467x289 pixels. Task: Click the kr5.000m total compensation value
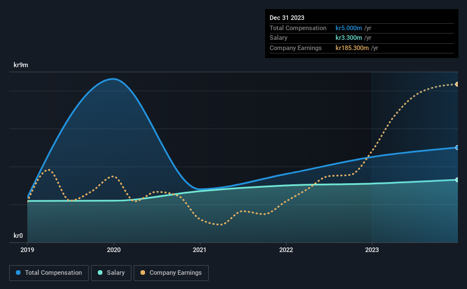tap(349, 28)
